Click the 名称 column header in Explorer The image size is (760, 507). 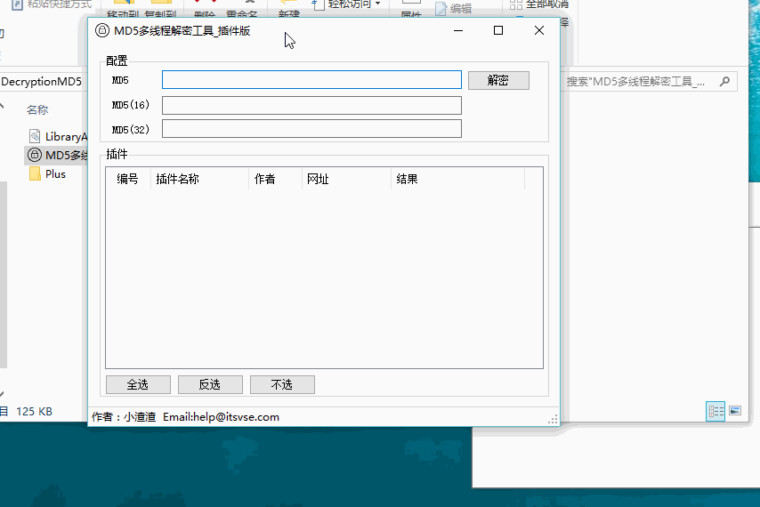(37, 110)
